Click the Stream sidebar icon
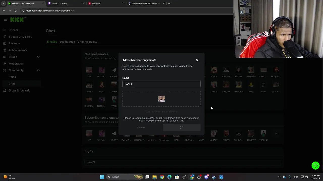The height and width of the screenshot is (181, 323). [x=5, y=30]
